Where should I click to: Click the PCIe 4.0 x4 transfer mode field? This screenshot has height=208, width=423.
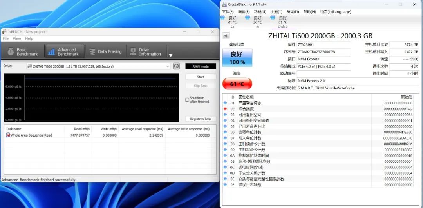click(x=324, y=66)
